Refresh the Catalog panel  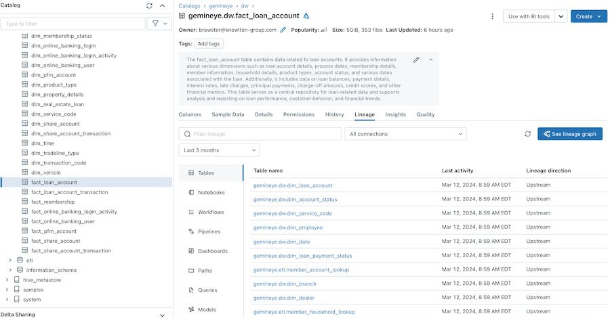pos(149,5)
